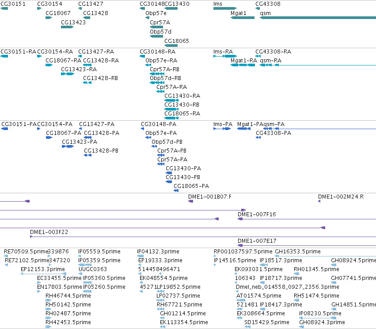Select the SD15429.5prime EST label
Screen dimensions: 376x329
267,322
